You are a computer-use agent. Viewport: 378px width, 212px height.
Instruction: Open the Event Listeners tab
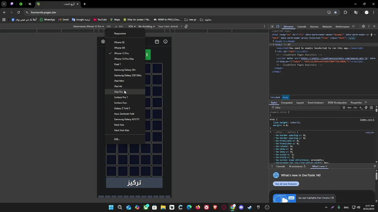315,102
